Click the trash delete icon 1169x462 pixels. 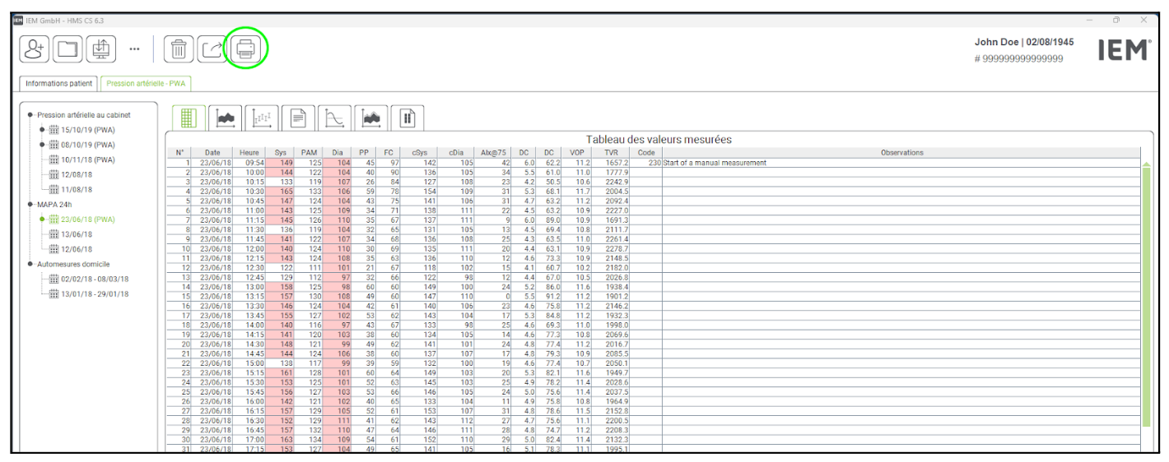(178, 49)
